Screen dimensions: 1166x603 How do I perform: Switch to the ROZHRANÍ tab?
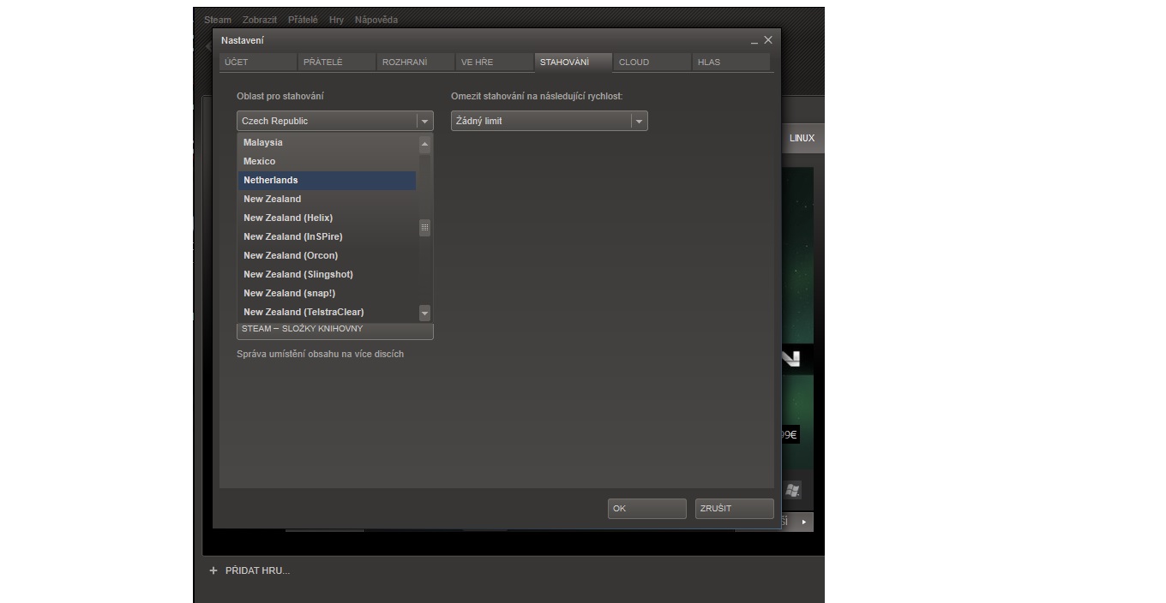tap(416, 62)
